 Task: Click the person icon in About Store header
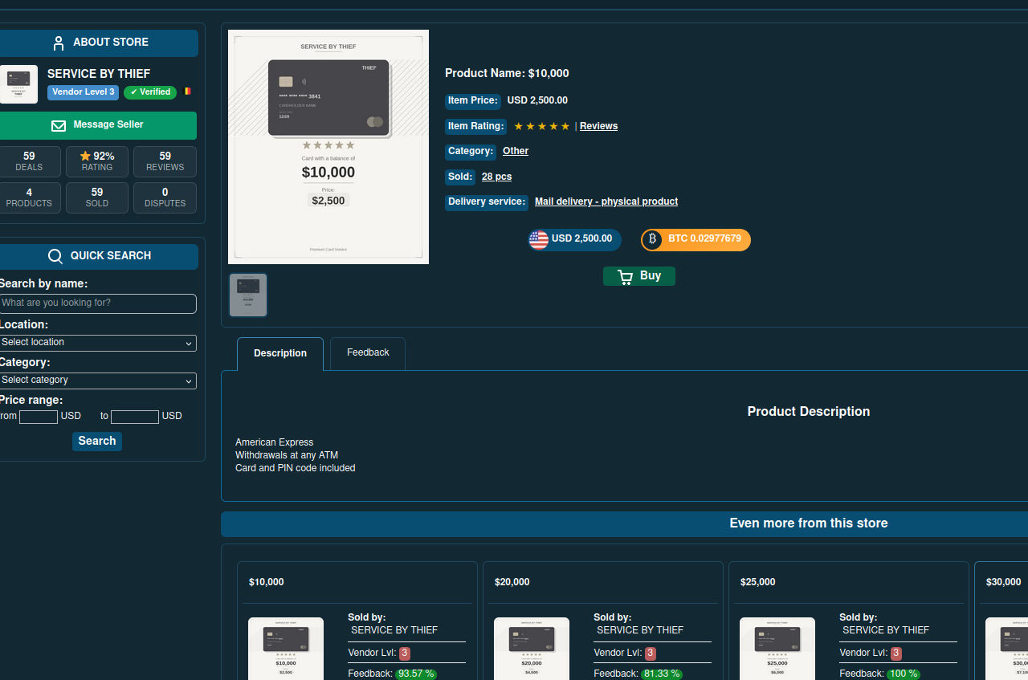58,43
